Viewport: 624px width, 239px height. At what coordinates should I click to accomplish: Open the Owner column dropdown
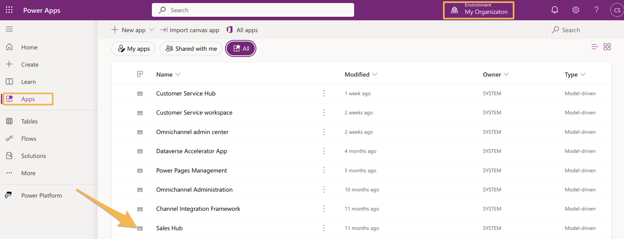(x=506, y=75)
